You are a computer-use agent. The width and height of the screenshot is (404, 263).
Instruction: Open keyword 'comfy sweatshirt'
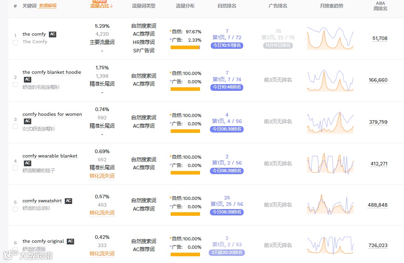coord(42,201)
